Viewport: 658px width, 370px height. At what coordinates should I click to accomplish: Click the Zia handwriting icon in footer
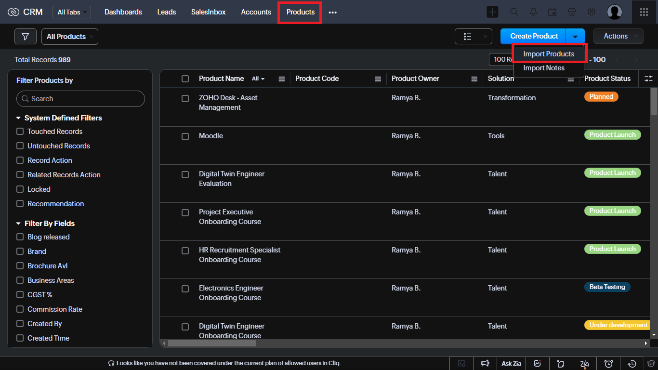585,363
